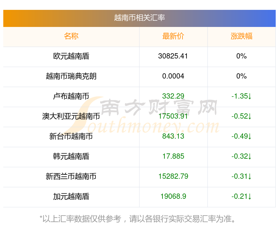The width and height of the screenshot is (279, 229).
Task: Click the price 17503.91
Action: (x=173, y=116)
